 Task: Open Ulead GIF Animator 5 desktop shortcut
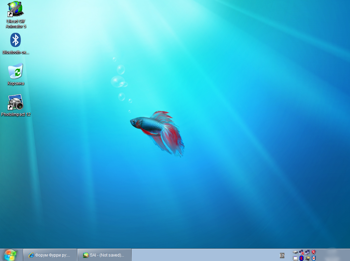coord(16,10)
